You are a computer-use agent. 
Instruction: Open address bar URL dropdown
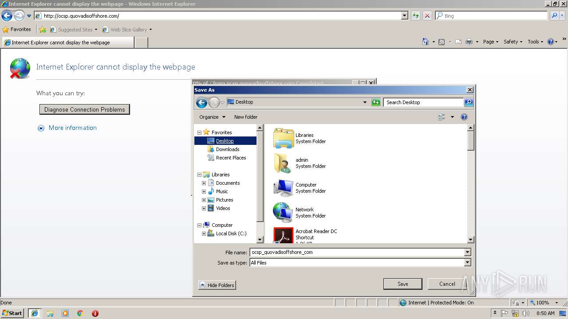(404, 16)
